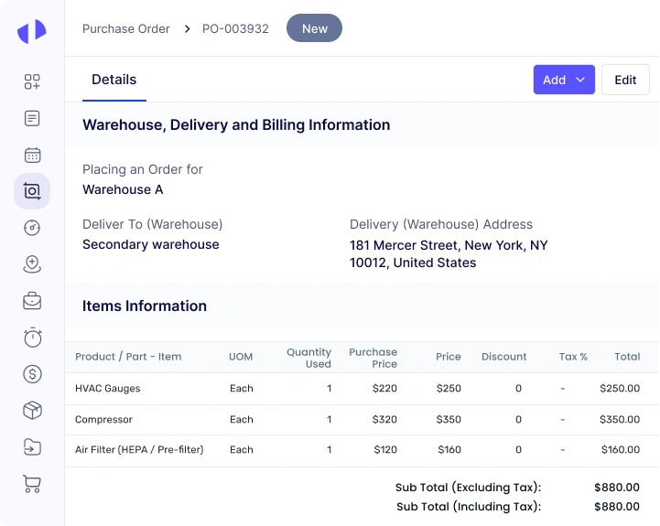660x526 pixels.
Task: Switch to the Details tab
Action: pos(114,80)
